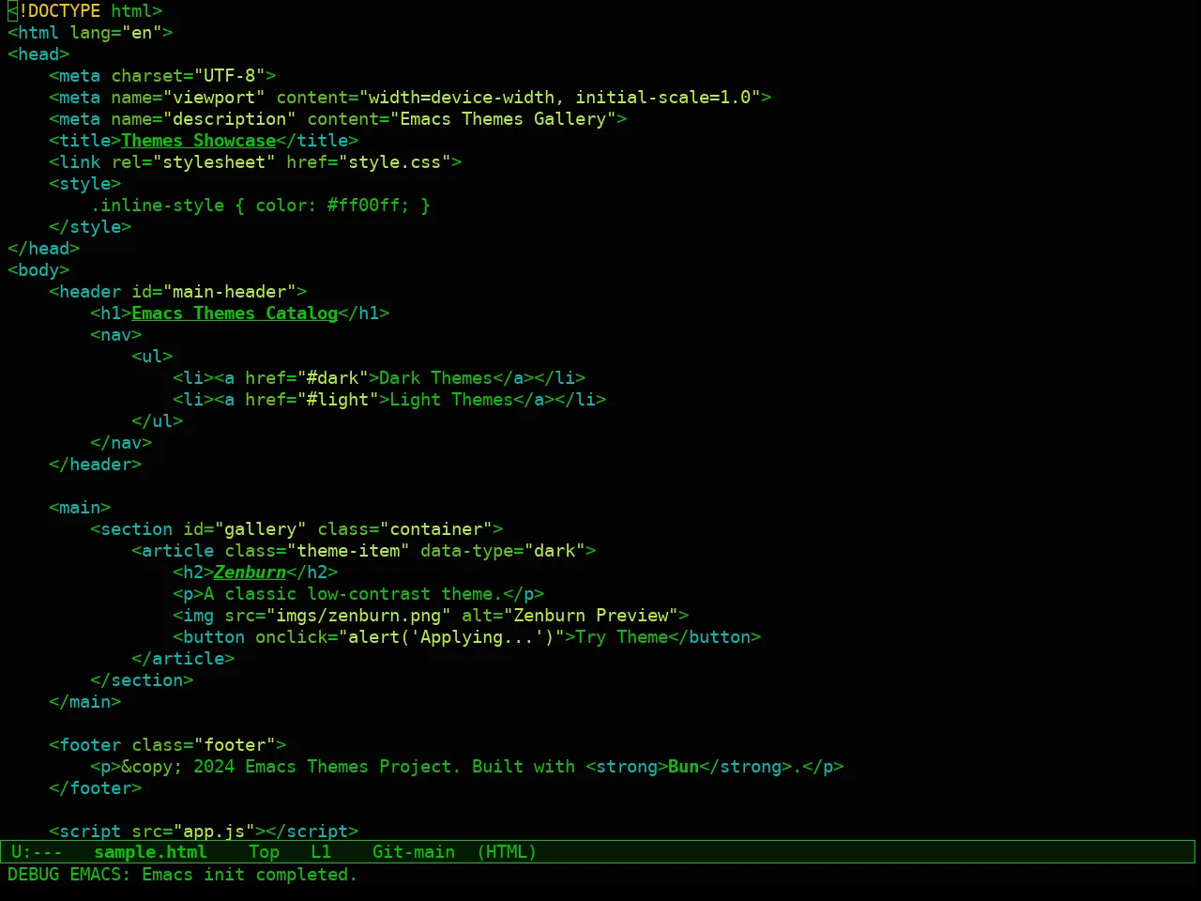
Task: Click the opening <nav> tag
Action: (x=116, y=335)
